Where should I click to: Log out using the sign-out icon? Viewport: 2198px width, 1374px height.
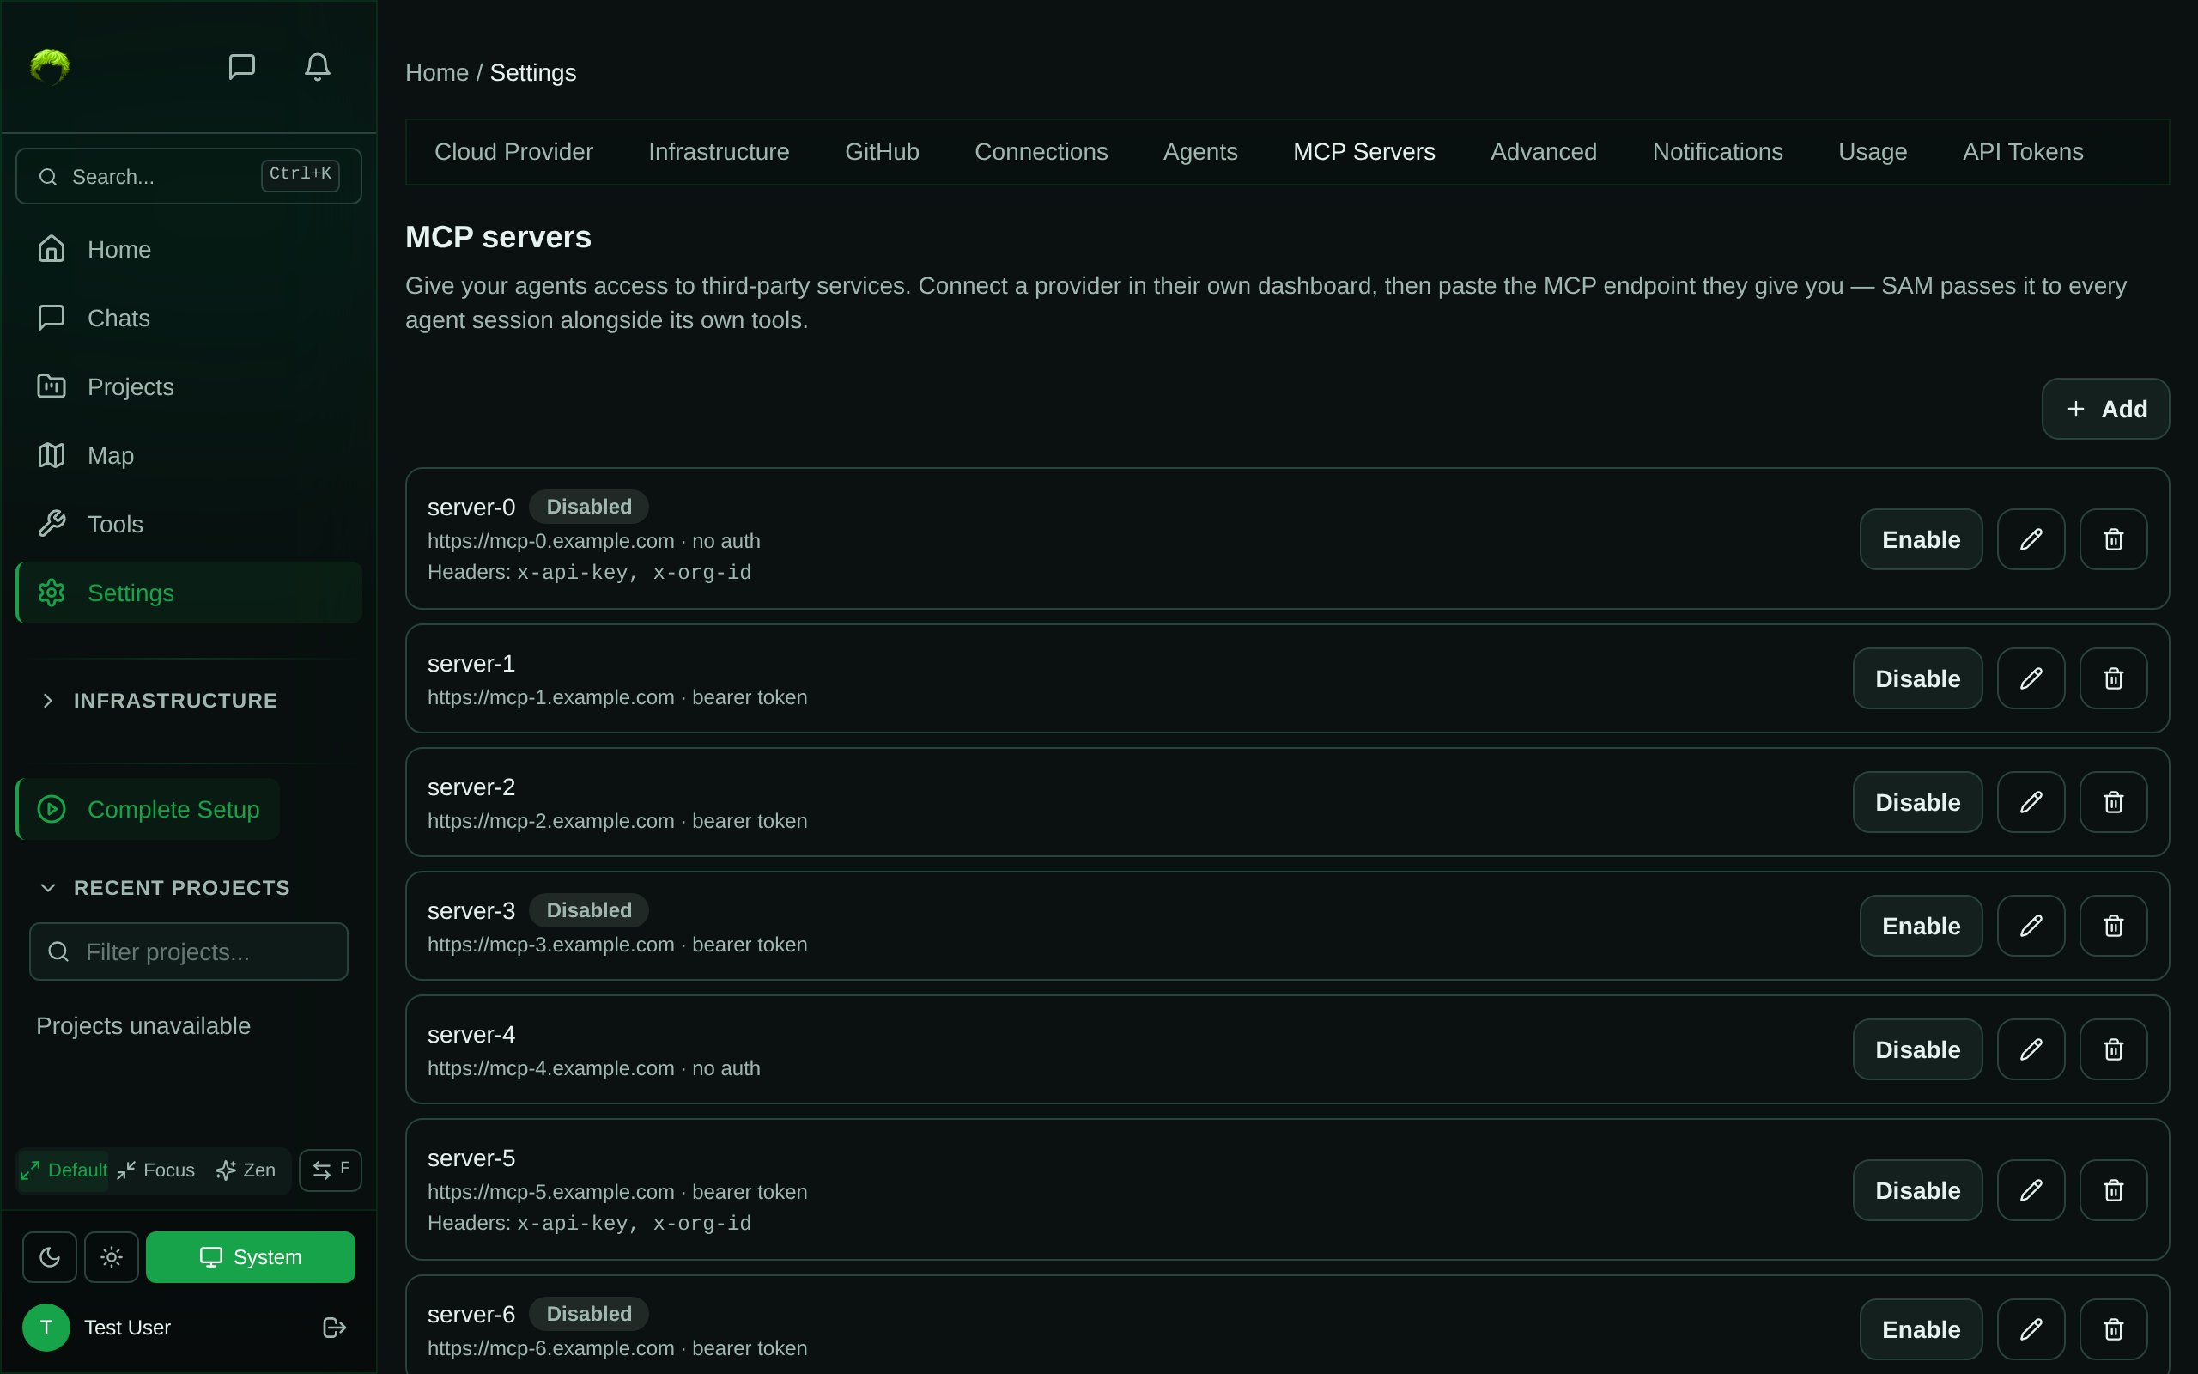coord(334,1328)
